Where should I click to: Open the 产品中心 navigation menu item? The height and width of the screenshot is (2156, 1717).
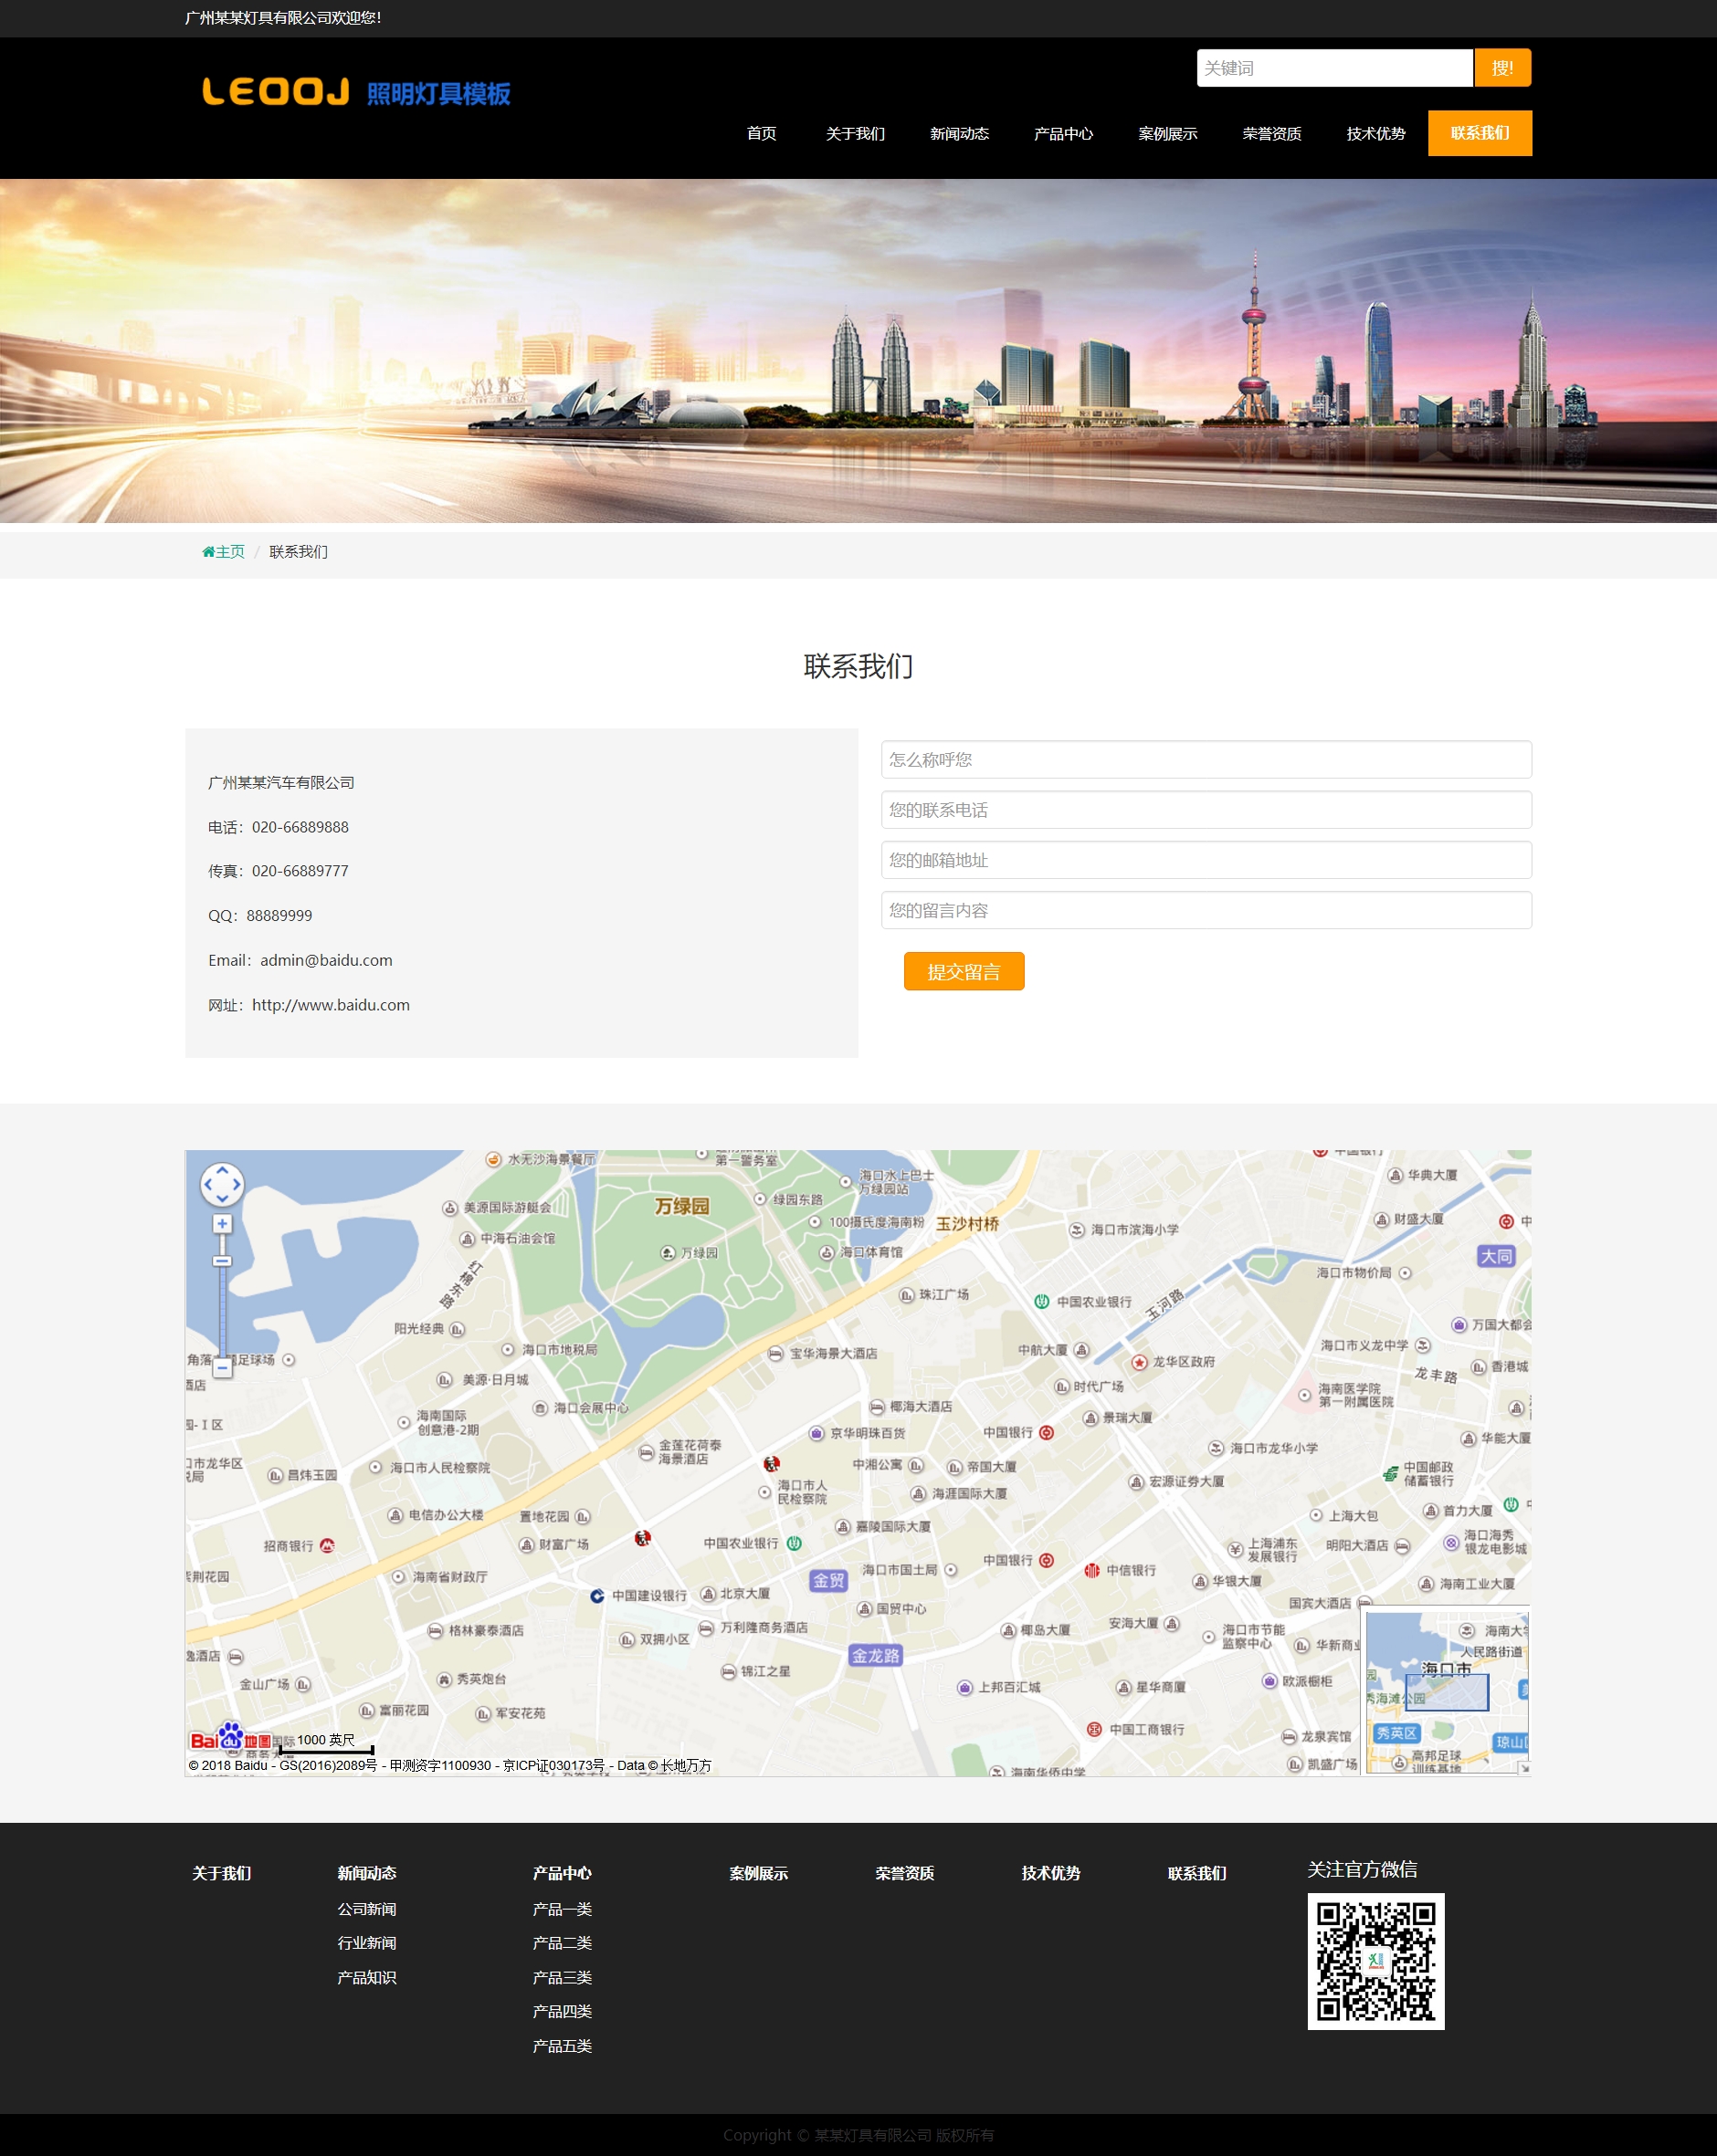(1062, 134)
